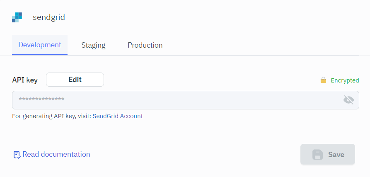Viewport: 370px width, 177px height.
Task: Click the masked asterisks in the key field
Action: pos(41,100)
